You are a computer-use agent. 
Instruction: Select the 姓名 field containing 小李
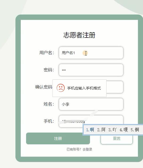click(x=91, y=104)
